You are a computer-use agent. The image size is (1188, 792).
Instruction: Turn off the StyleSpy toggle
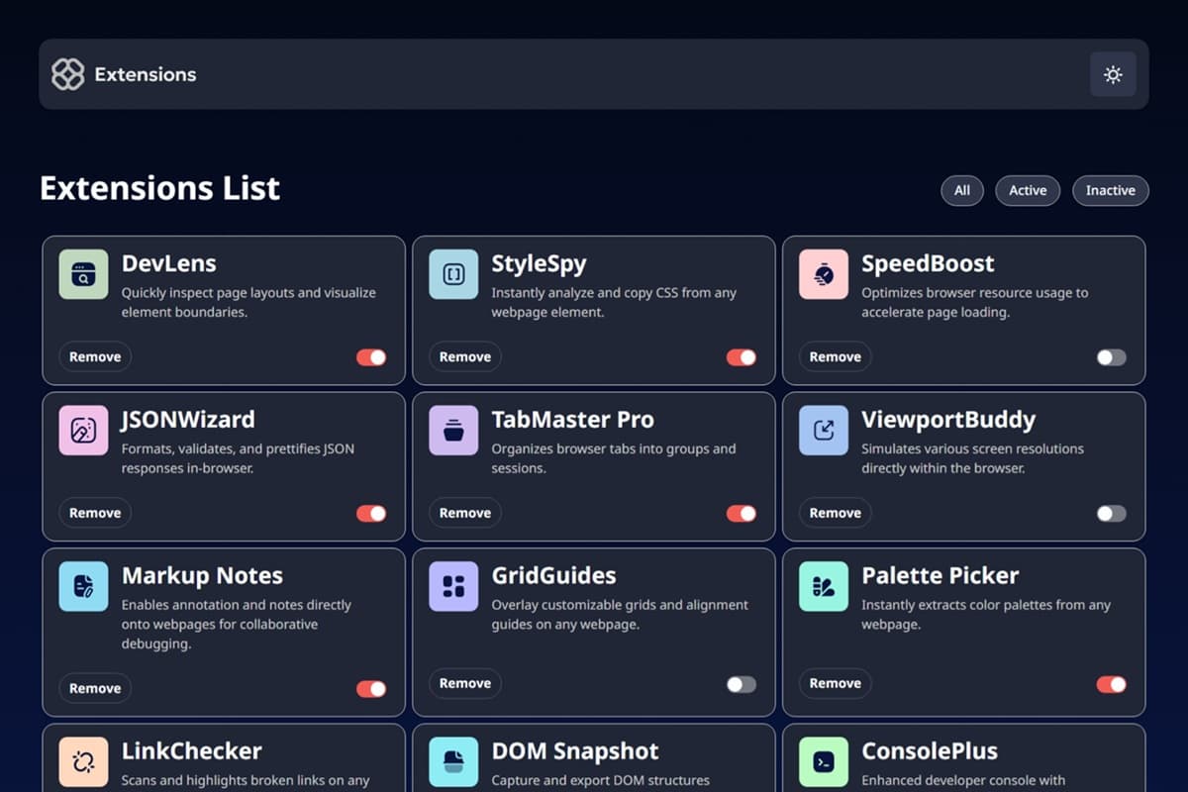pos(742,357)
